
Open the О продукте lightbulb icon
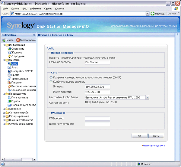click(9, 56)
